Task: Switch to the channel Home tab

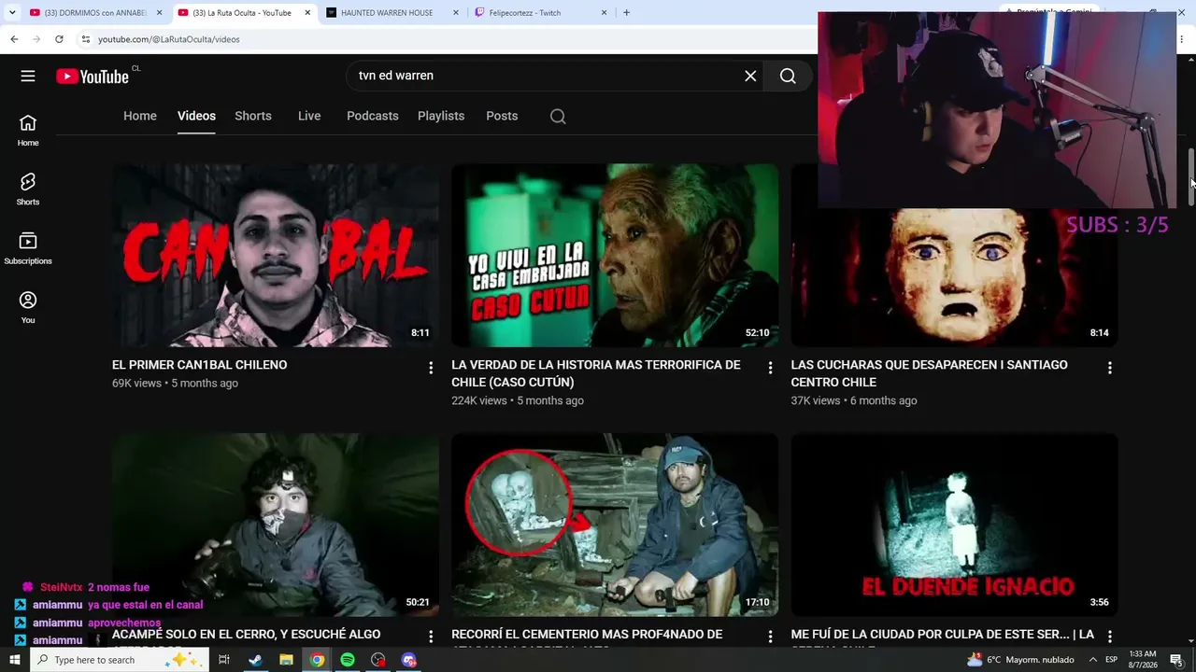Action: [x=140, y=116]
